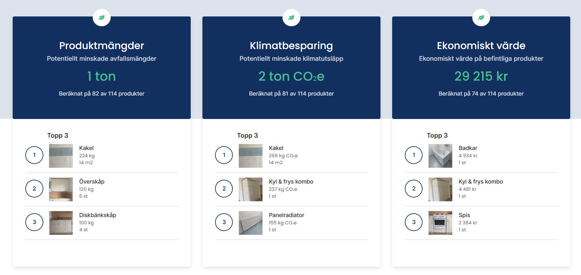Open the Badkar product image
The image size is (581, 275).
(440, 156)
